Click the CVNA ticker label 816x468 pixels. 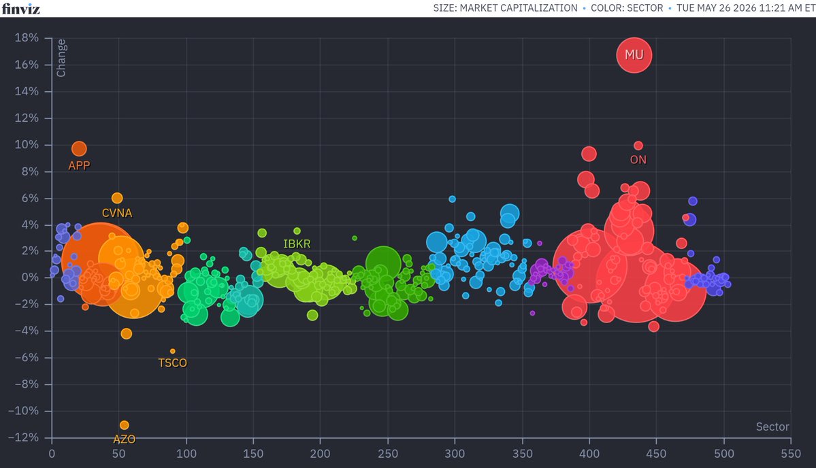coord(116,213)
